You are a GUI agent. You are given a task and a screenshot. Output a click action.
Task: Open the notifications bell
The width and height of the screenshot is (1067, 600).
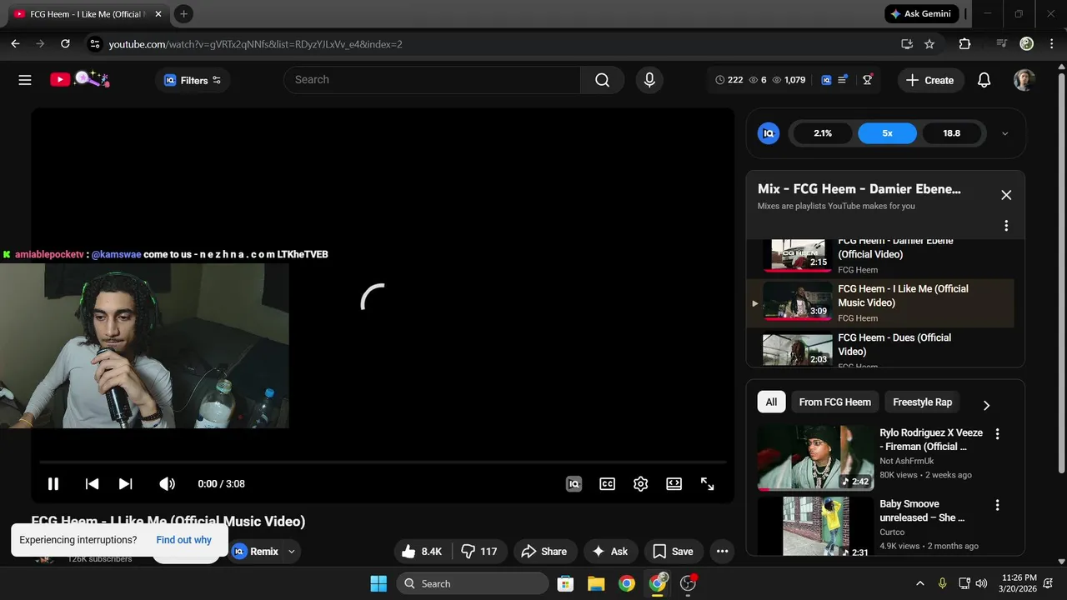(x=984, y=80)
